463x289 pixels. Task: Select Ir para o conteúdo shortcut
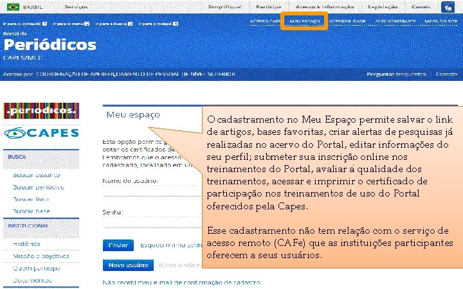(x=25, y=24)
